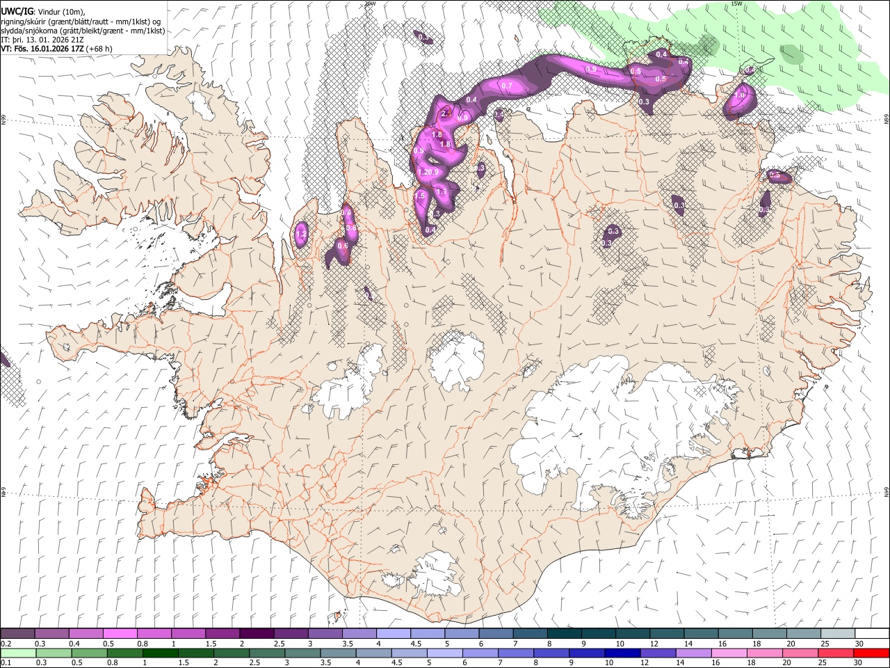Click the rain-scale swatch between 8 and 9
The height and width of the screenshot is (668, 890).
[x=551, y=653]
